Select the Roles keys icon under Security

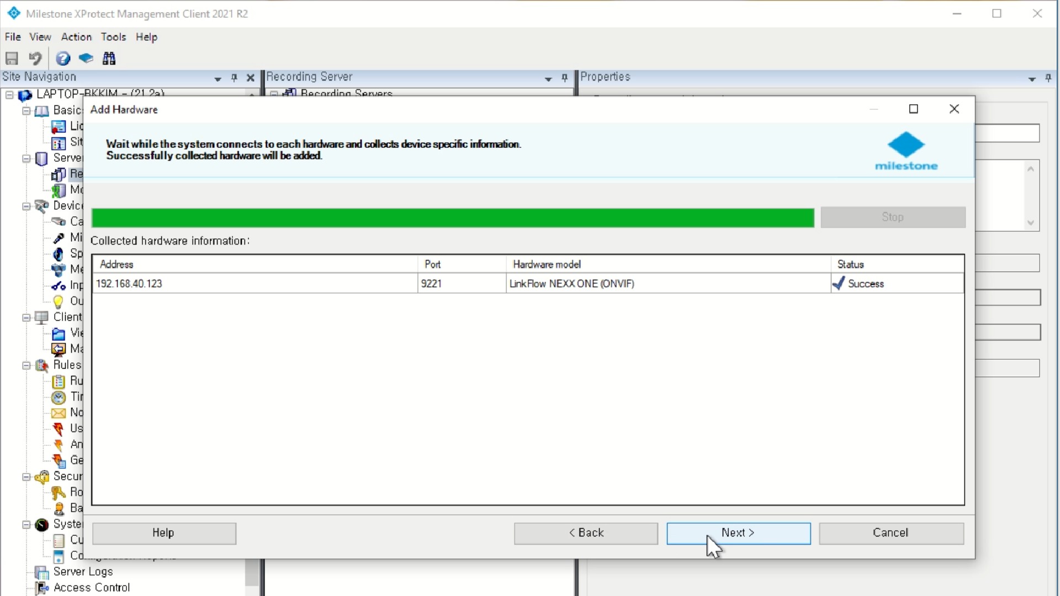click(59, 492)
